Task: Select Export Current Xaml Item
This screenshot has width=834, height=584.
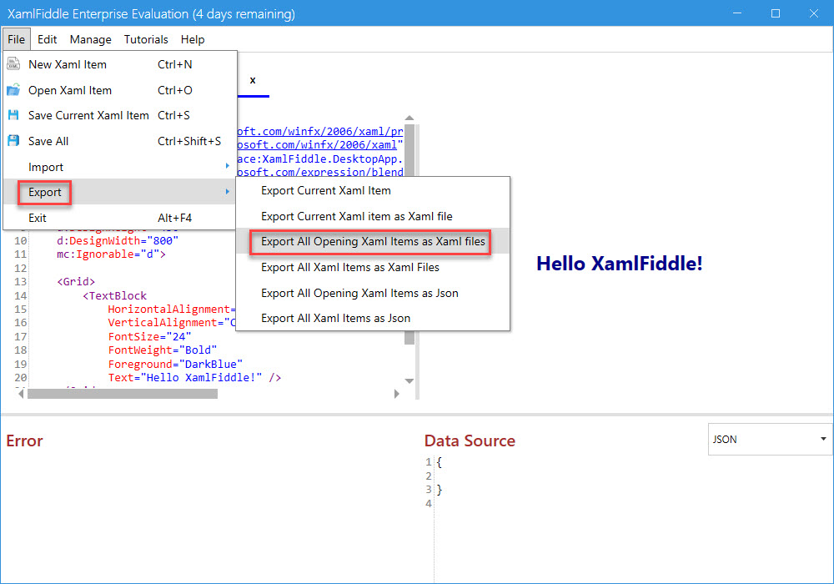Action: (x=373, y=190)
